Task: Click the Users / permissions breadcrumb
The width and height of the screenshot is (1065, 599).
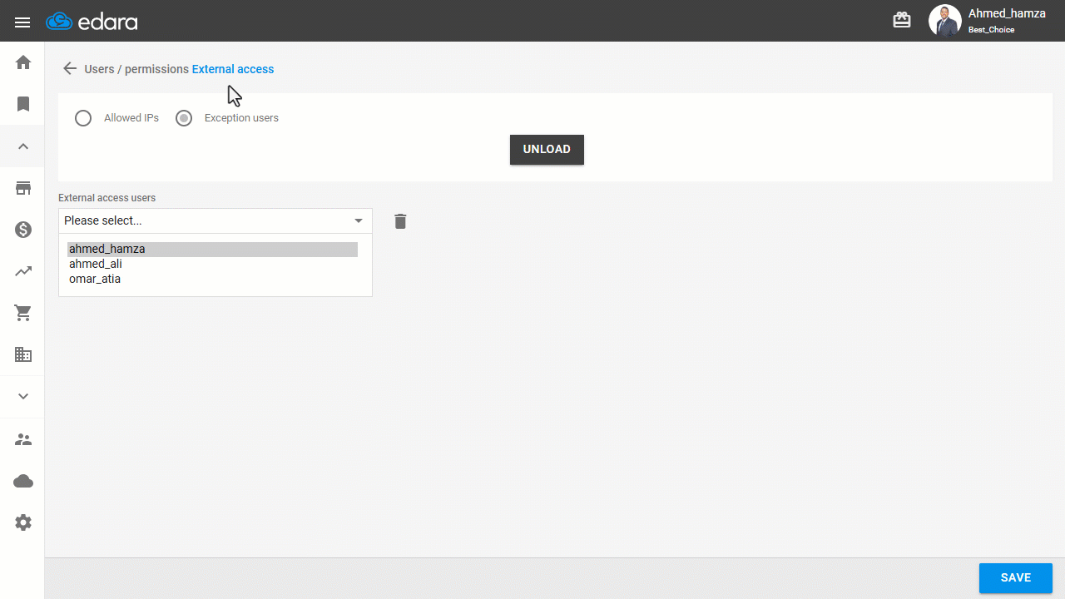Action: point(136,69)
